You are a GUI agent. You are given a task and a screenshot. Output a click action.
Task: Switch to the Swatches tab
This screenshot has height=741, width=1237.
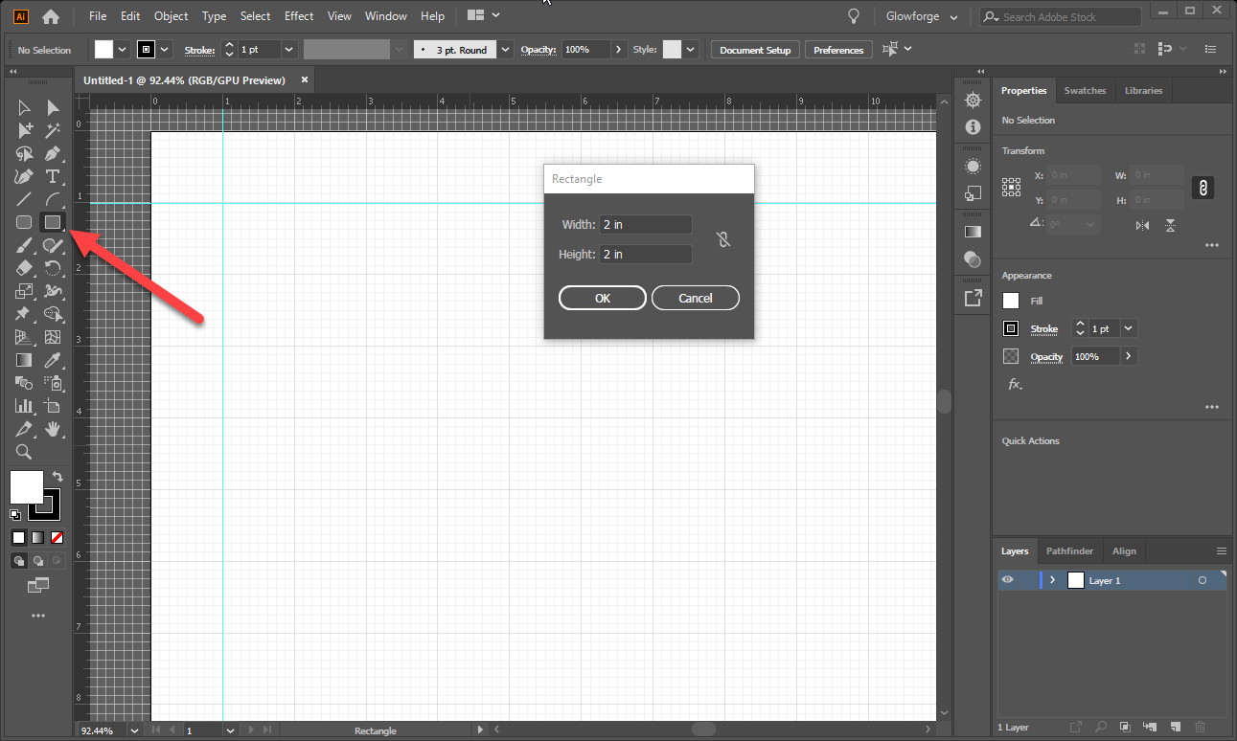tap(1085, 91)
